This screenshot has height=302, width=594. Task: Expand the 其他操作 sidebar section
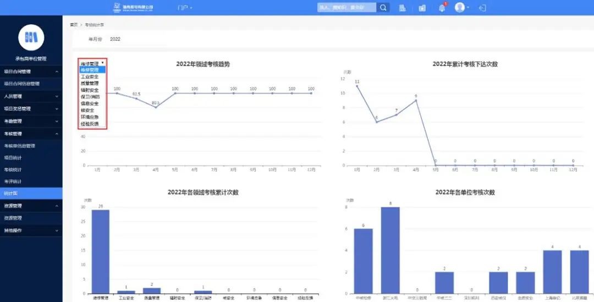pyautogui.click(x=31, y=230)
